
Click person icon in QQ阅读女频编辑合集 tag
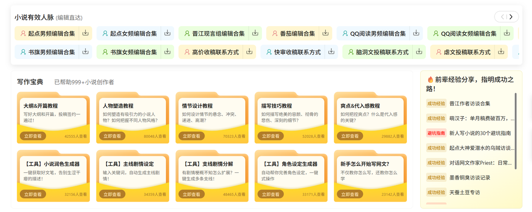[436, 34]
